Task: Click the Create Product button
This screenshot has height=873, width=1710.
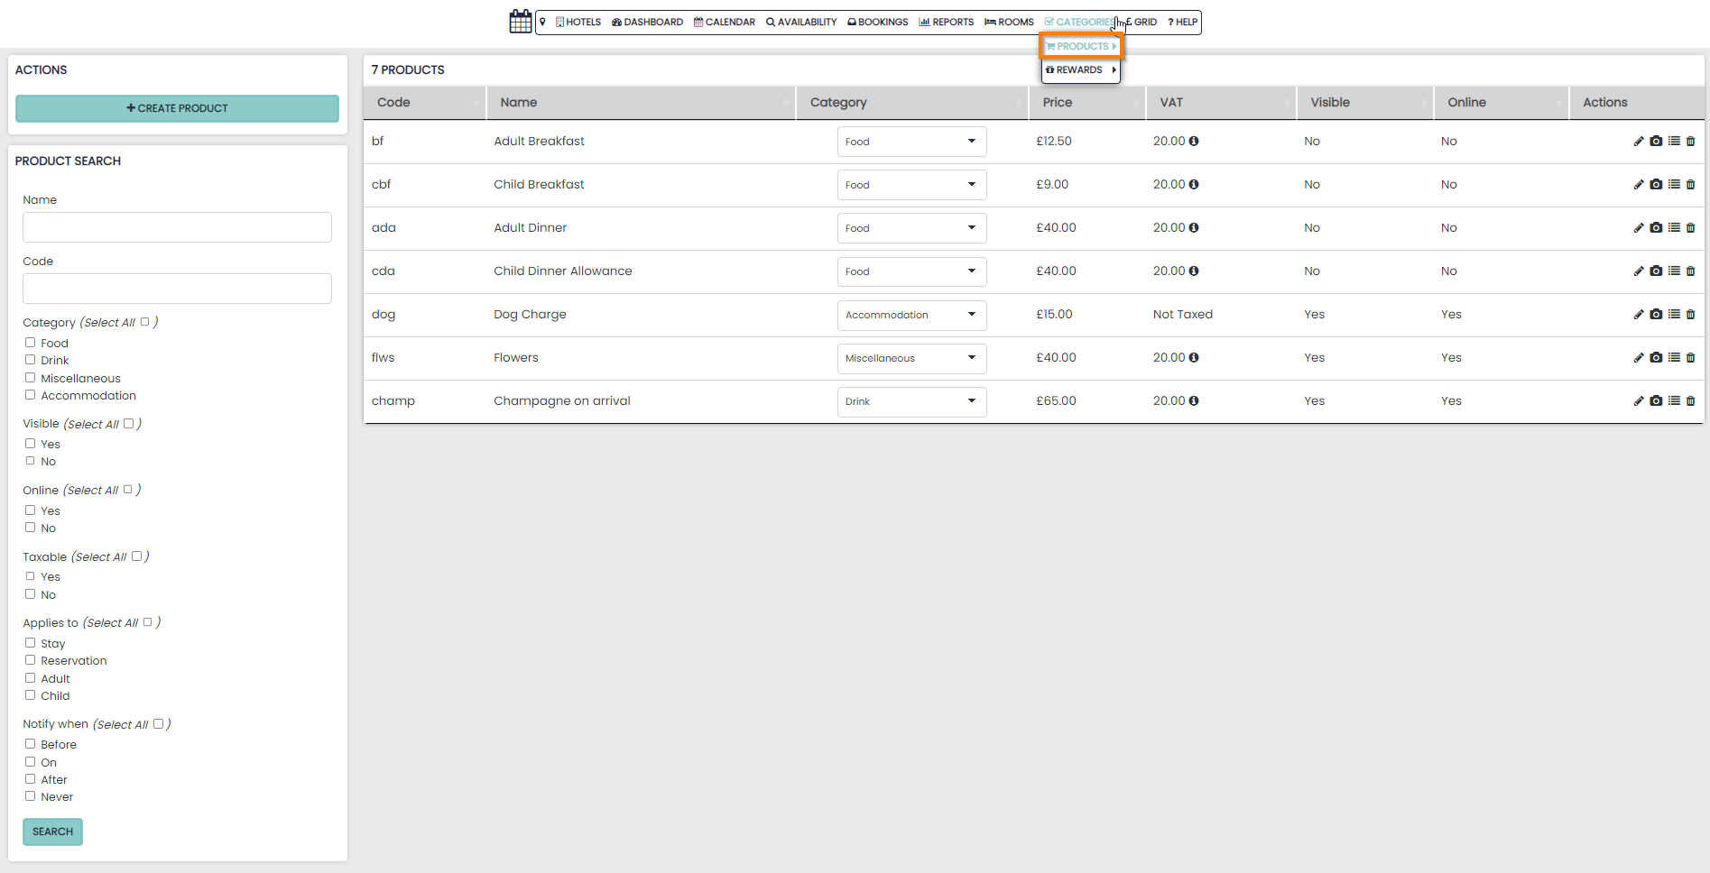Action: 177,108
